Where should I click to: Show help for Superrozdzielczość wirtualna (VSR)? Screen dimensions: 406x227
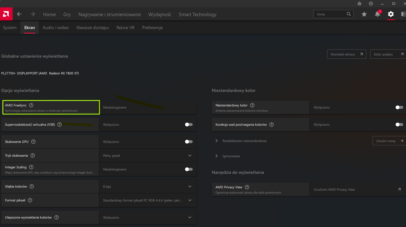pos(60,125)
